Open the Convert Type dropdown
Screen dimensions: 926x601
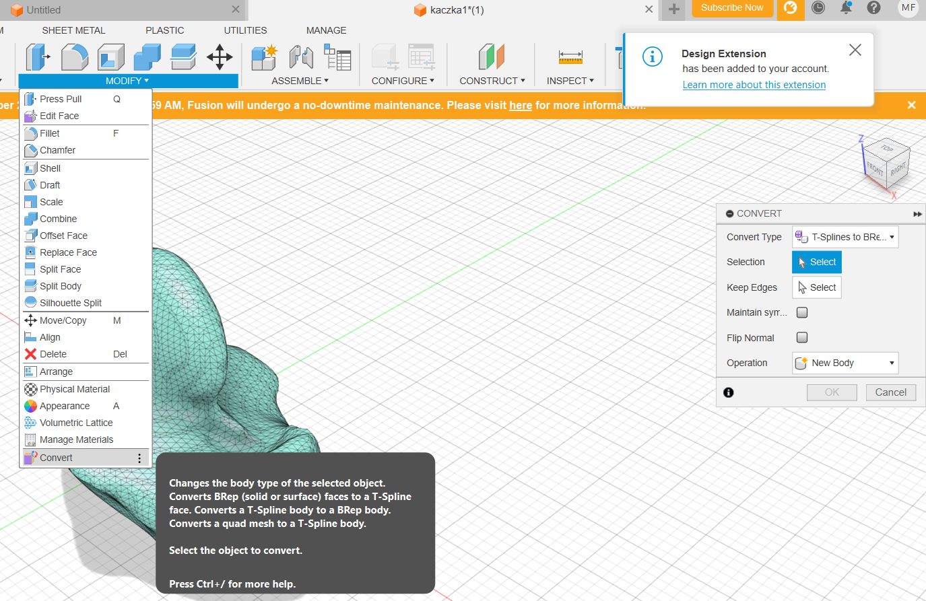(x=845, y=237)
